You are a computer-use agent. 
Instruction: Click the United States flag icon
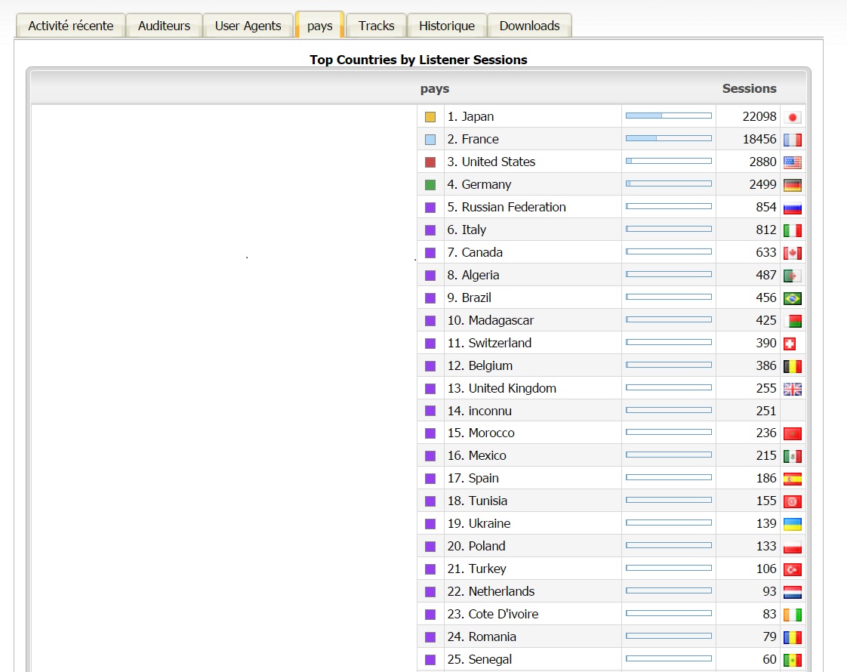pos(792,162)
